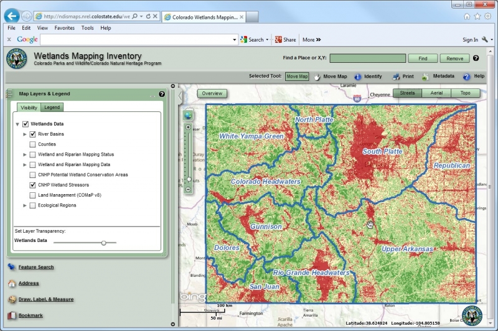Image resolution: width=498 pixels, height=331 pixels.
Task: Collapse the Wetlands Data group
Action: 17,124
